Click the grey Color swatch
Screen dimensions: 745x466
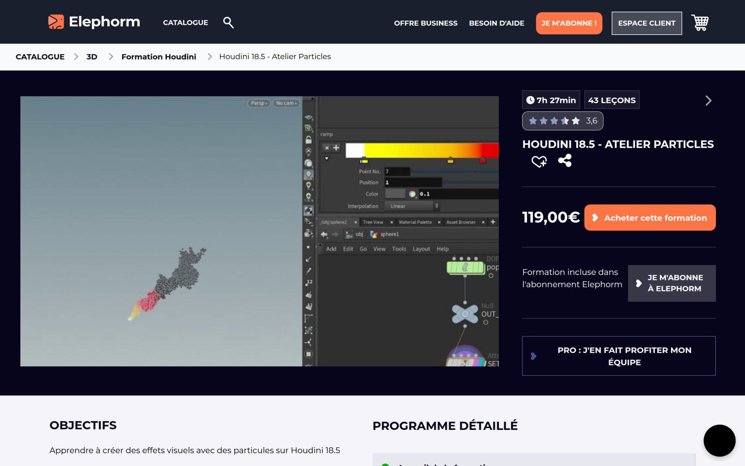[395, 194]
